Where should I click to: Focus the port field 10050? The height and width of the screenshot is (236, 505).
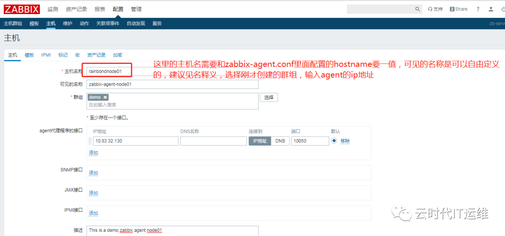pos(310,141)
